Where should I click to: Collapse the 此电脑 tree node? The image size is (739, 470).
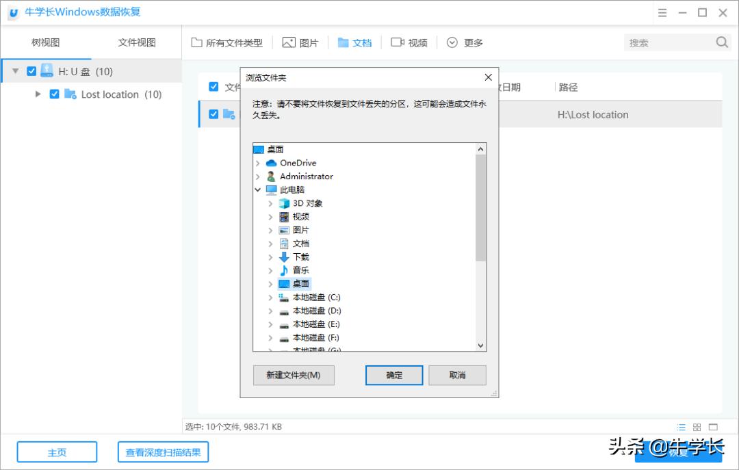259,190
